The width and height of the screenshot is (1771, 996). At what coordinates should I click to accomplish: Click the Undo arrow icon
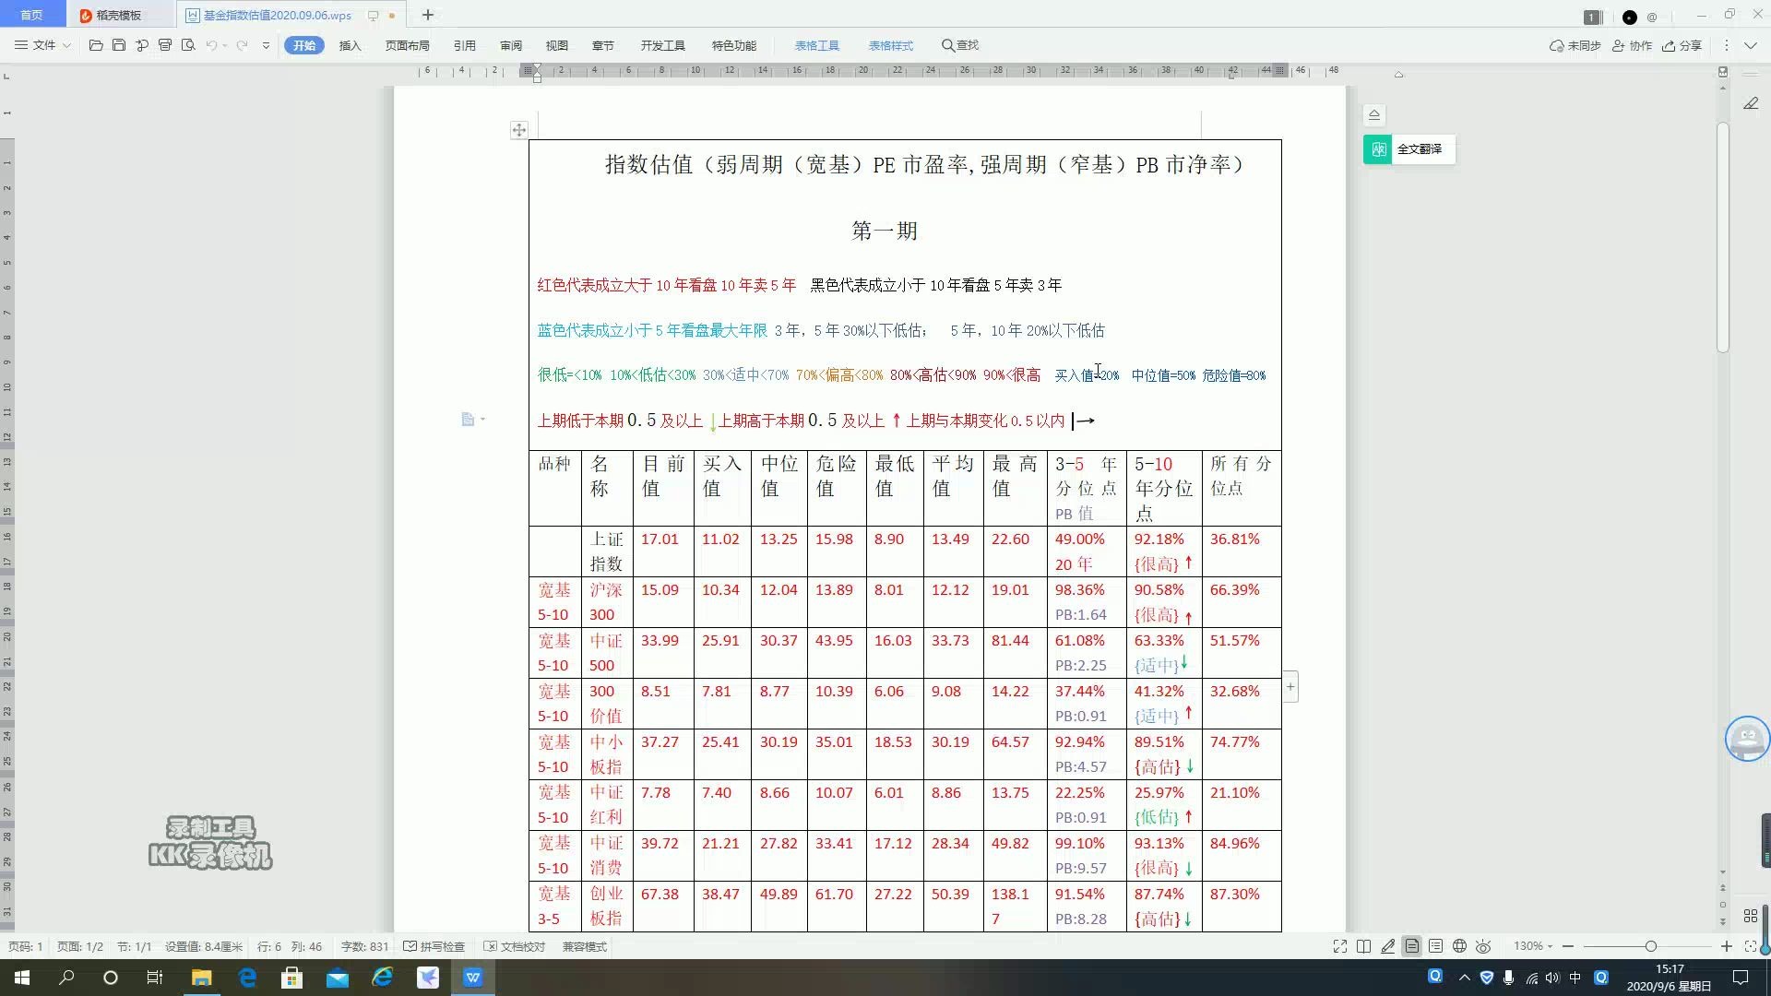coord(211,45)
